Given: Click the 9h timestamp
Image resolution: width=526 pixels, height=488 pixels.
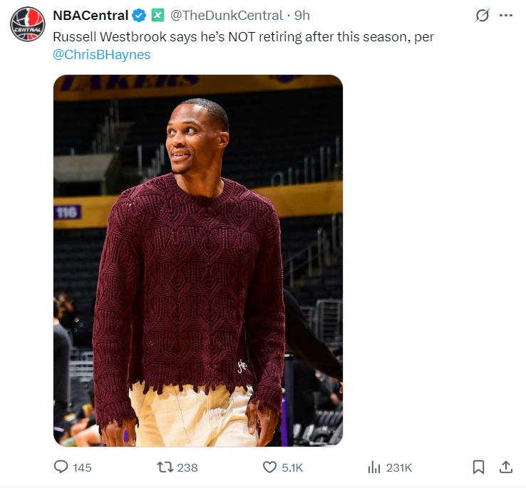Looking at the screenshot, I should click(302, 15).
